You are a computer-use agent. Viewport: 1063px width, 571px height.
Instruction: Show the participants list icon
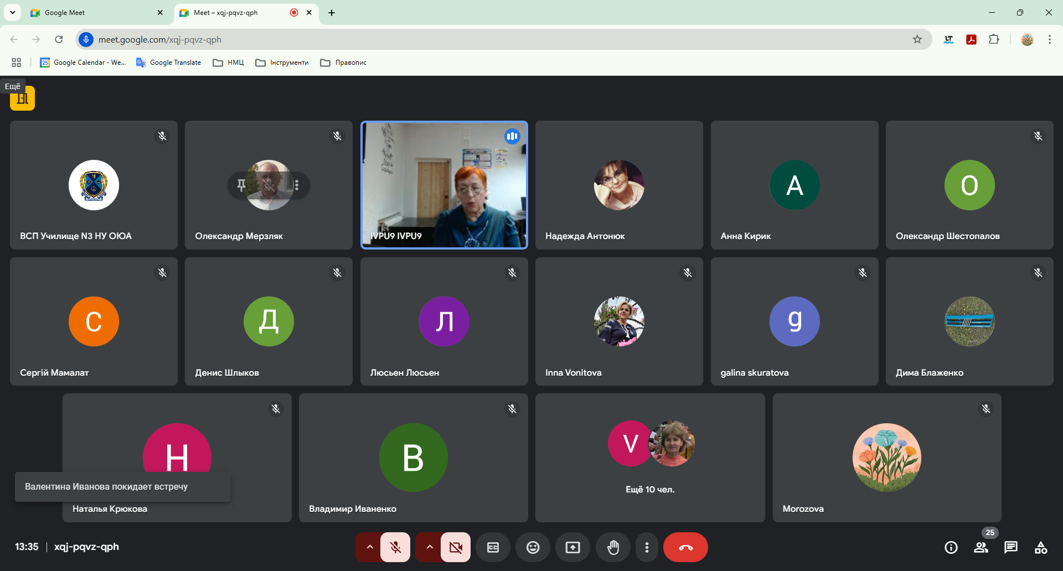(981, 547)
